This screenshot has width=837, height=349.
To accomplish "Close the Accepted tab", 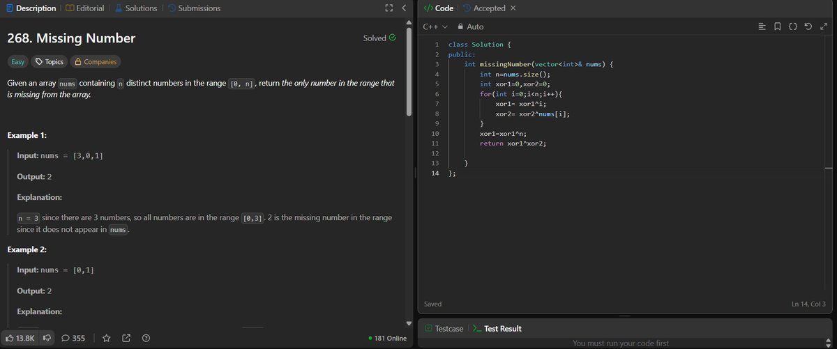I will click(x=513, y=8).
